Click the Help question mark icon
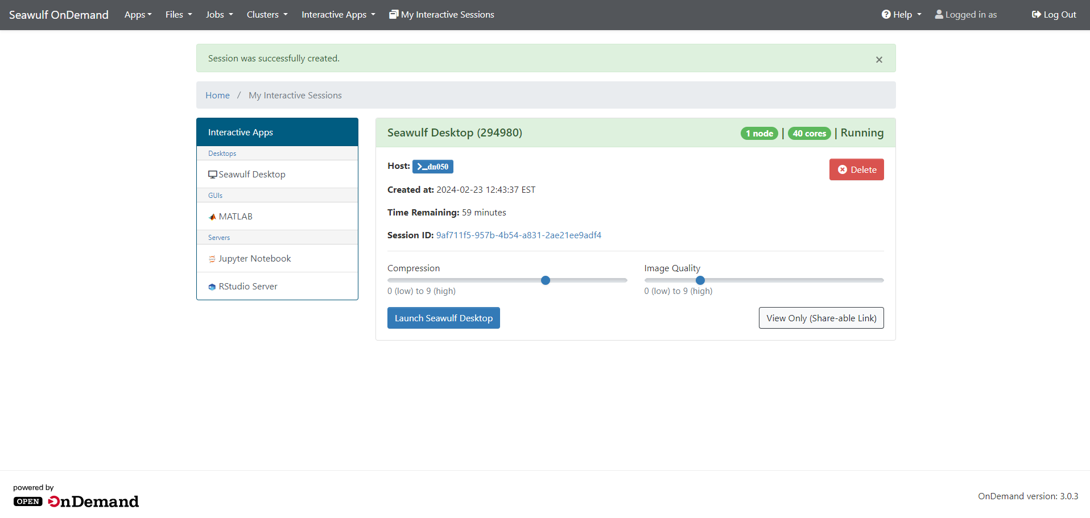1090x518 pixels. [886, 14]
